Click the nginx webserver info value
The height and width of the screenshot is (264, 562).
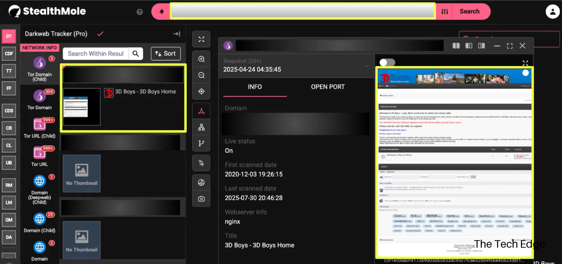(232, 222)
